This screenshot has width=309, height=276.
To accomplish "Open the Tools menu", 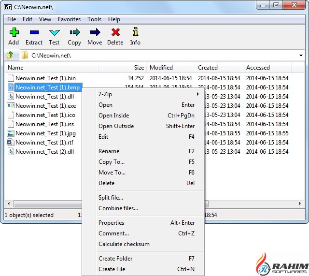I will coord(95,19).
